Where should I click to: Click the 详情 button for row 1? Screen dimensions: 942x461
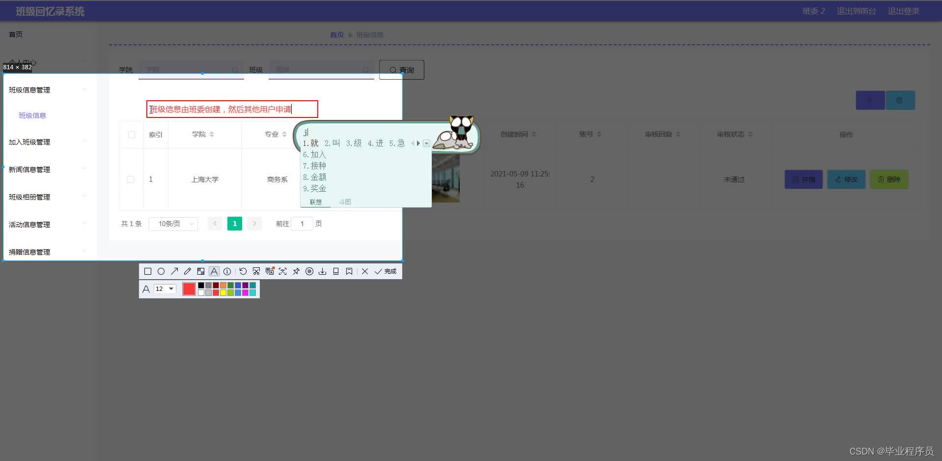[x=803, y=179]
